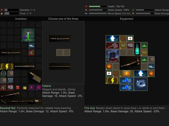The image size is (169, 126).
Task: Click the blue sneaker in Equipment
Action: [151, 66]
